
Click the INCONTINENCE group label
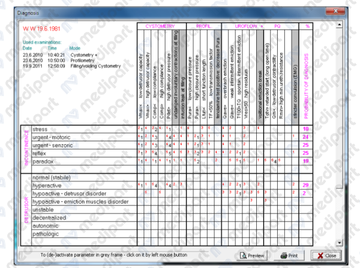pos(26,148)
